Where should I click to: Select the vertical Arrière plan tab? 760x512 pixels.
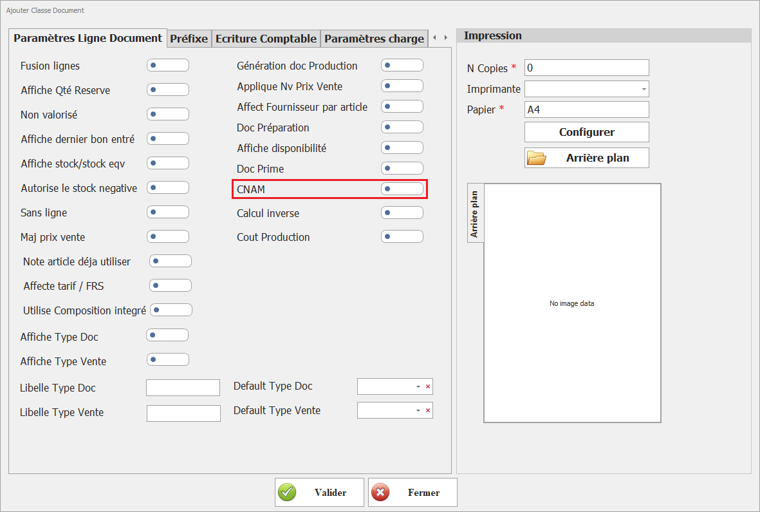coord(475,213)
